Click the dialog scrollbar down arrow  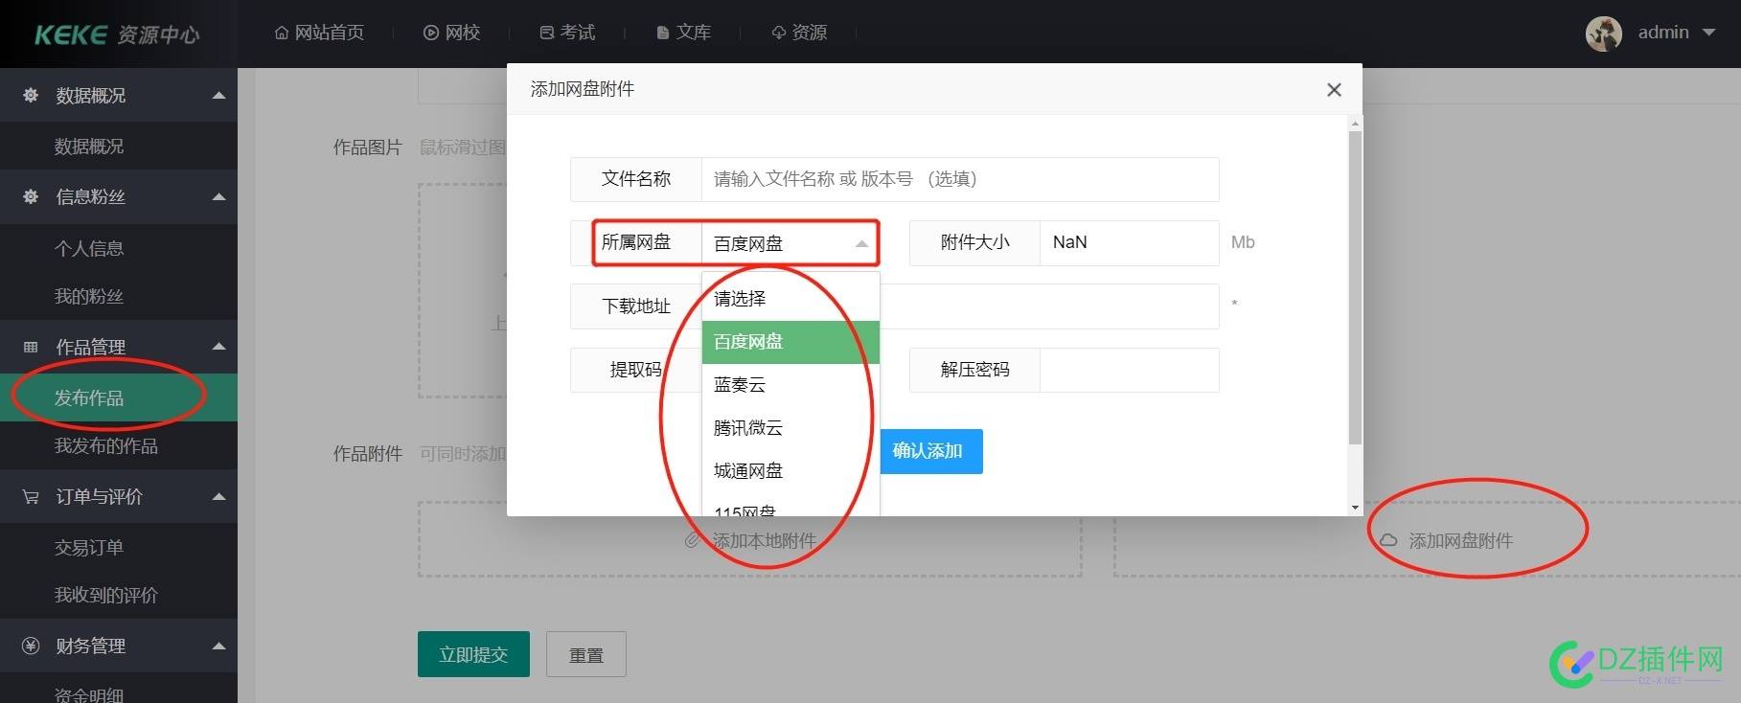pos(1355,508)
